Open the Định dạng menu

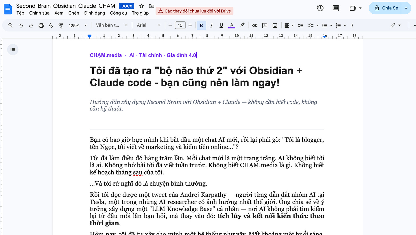(x=95, y=13)
